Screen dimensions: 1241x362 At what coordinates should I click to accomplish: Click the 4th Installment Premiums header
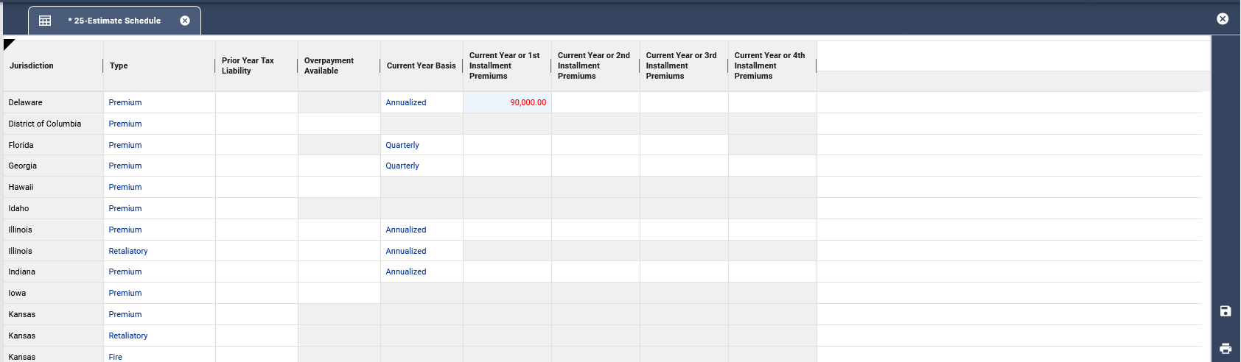pos(772,65)
